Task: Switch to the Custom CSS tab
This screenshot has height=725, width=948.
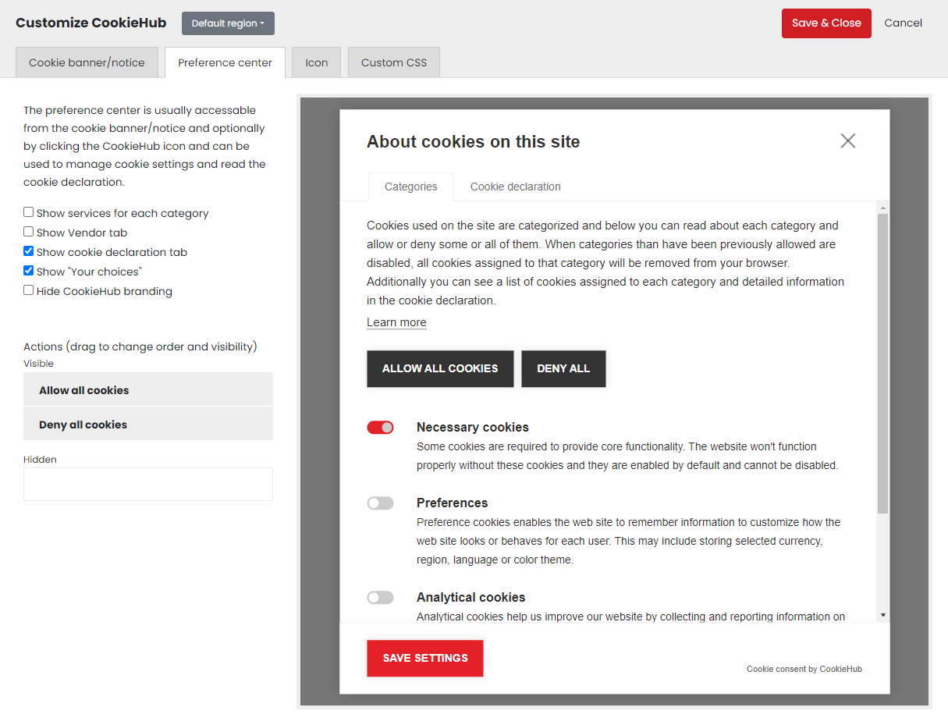Action: tap(393, 62)
